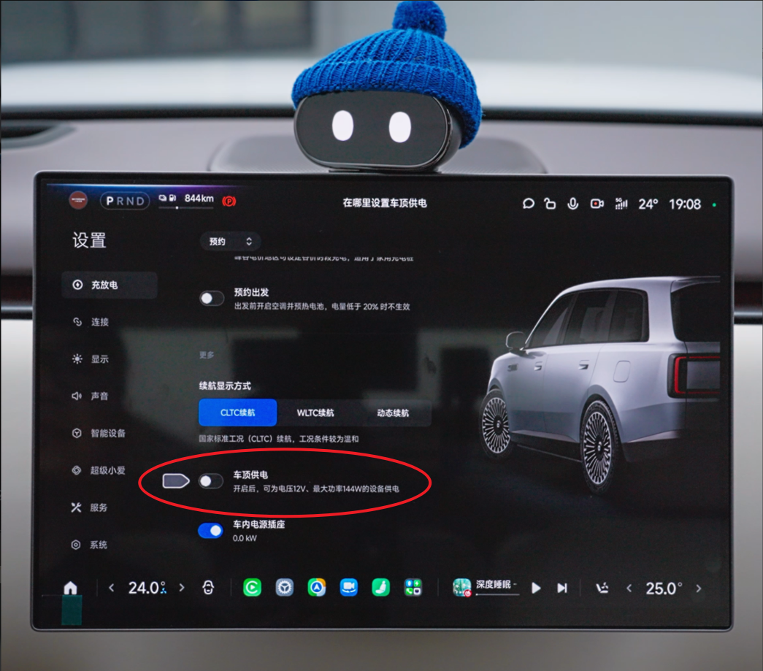This screenshot has width=763, height=671.
Task: Turn off the 车内电源插座 switch
Action: pos(211,530)
